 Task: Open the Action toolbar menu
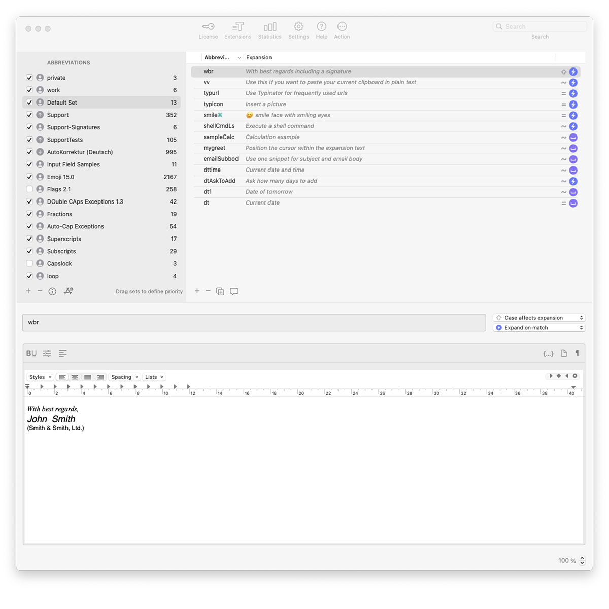(x=342, y=30)
